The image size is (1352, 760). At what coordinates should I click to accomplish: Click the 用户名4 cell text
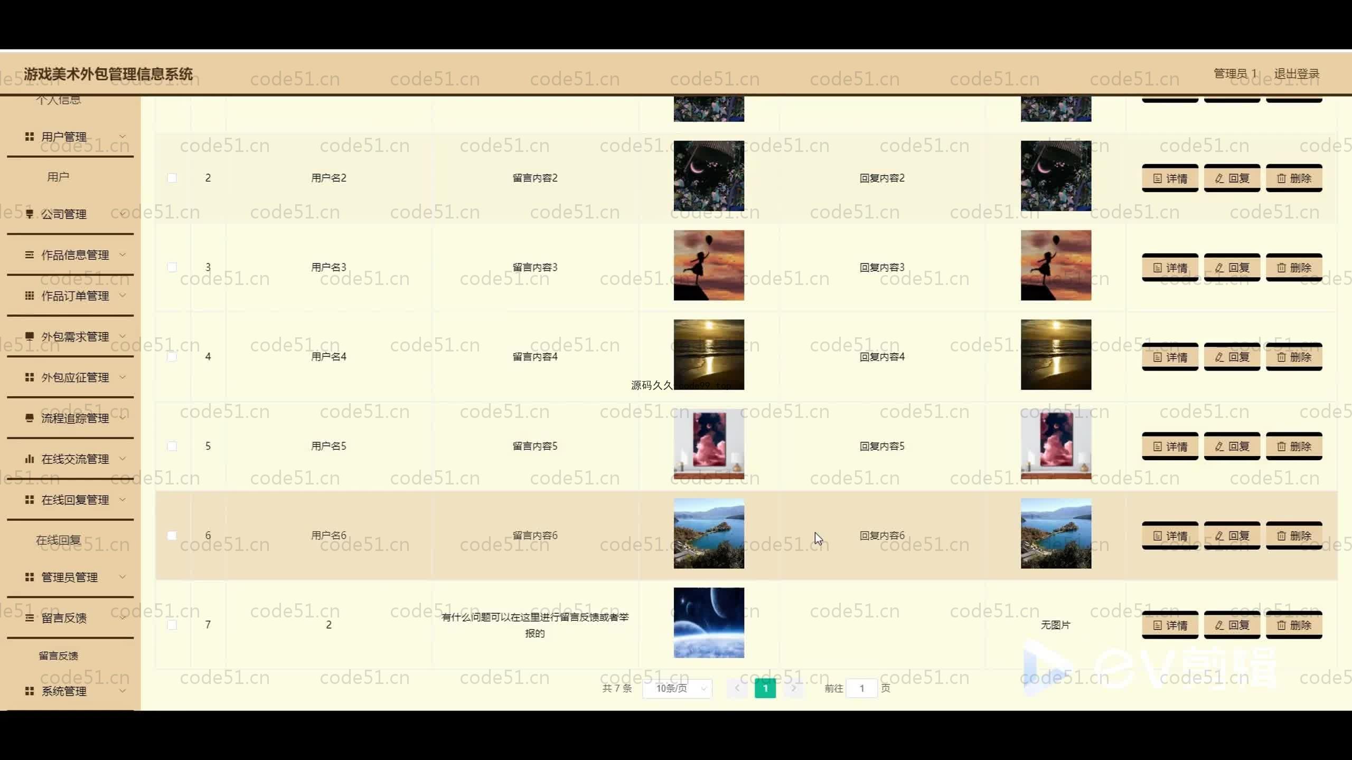[328, 357]
